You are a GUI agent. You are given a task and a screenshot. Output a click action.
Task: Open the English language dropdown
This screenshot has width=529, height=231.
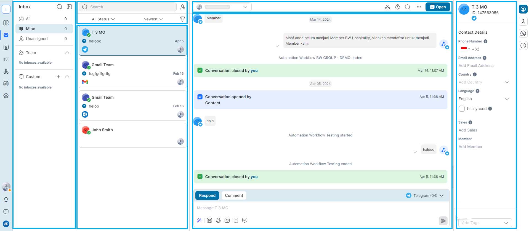(484, 99)
